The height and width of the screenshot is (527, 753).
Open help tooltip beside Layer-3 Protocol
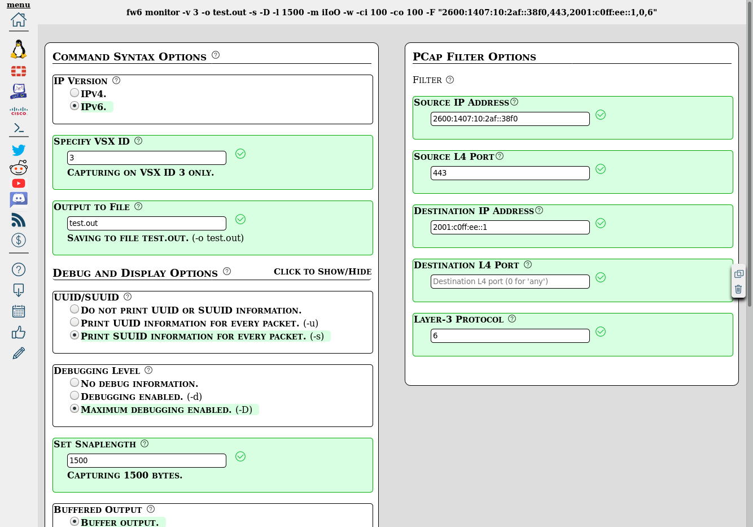point(512,319)
